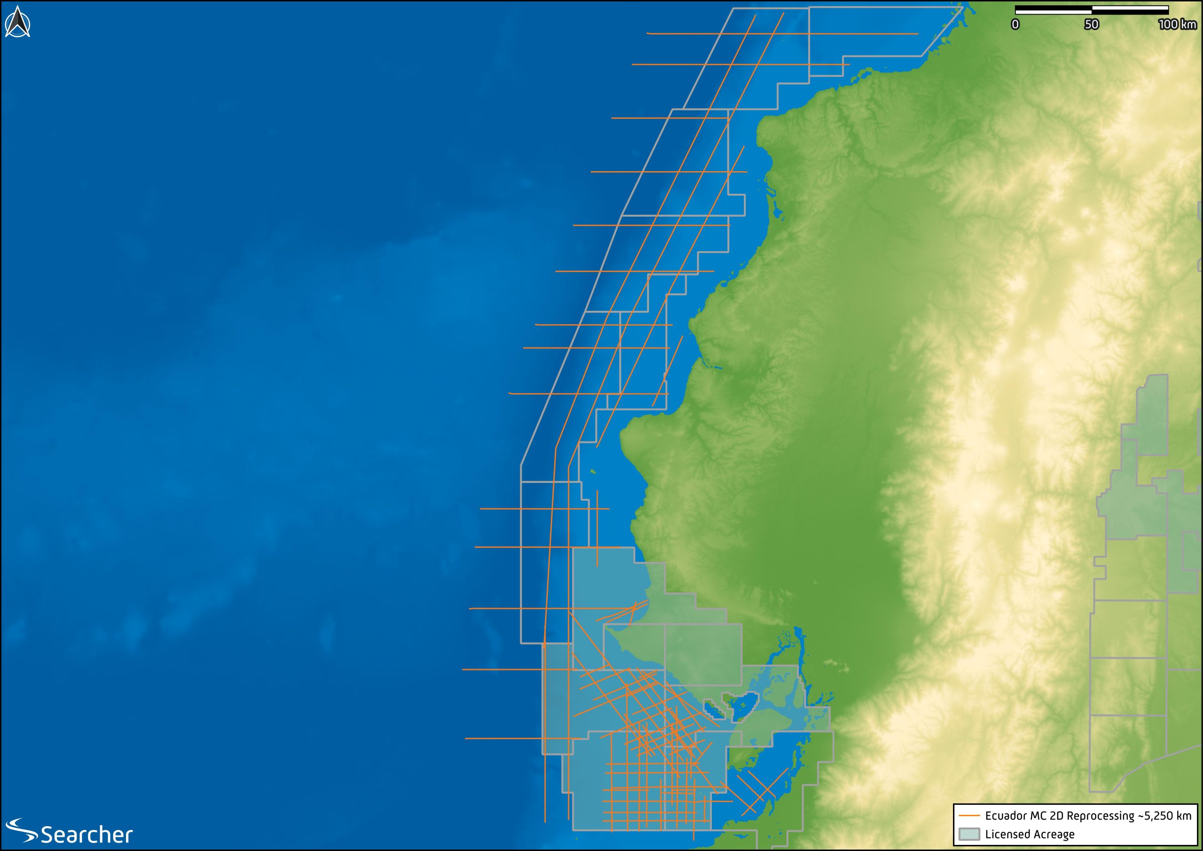
Task: Click the Ecuador MC 2D Reprocessing legend label
Action: pos(1088,816)
